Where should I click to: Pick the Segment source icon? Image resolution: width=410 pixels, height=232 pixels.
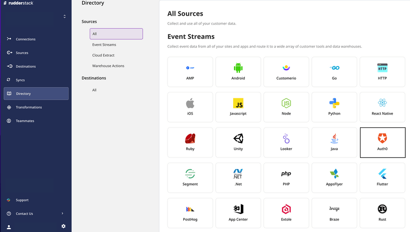pyautogui.click(x=190, y=174)
